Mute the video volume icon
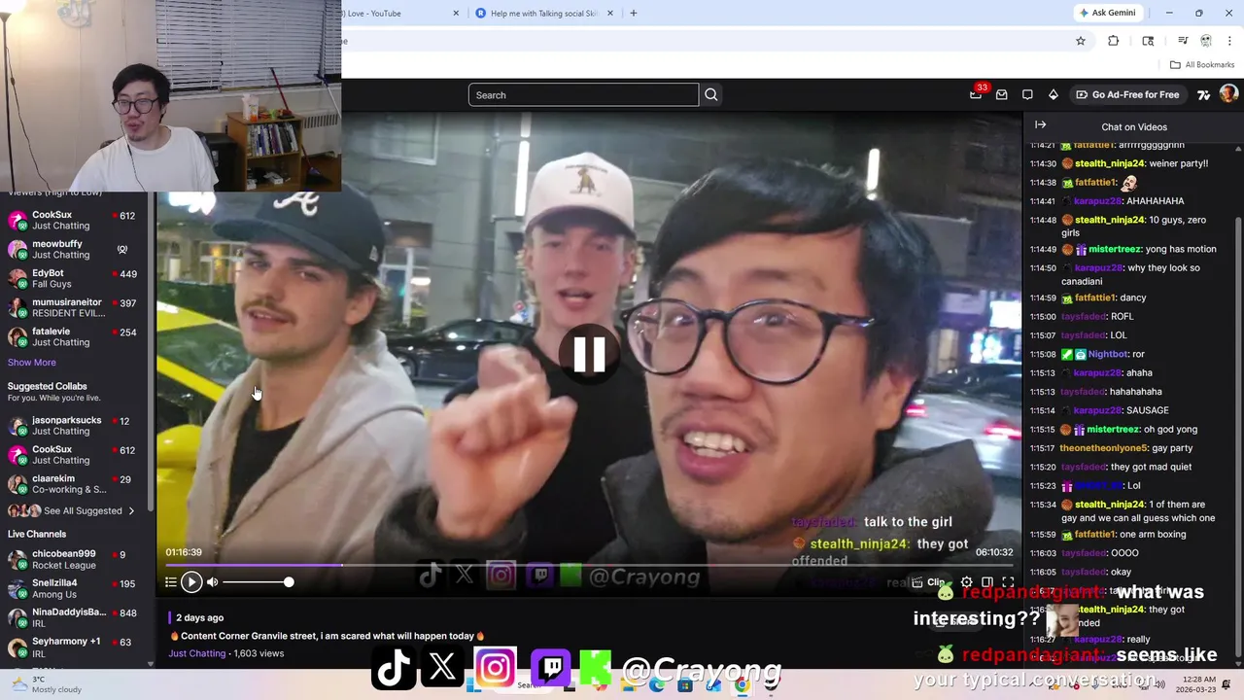This screenshot has width=1244, height=700. pyautogui.click(x=212, y=581)
